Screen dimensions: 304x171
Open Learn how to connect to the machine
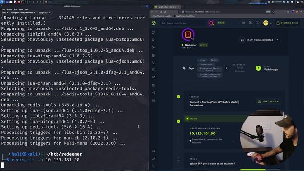click(207, 141)
